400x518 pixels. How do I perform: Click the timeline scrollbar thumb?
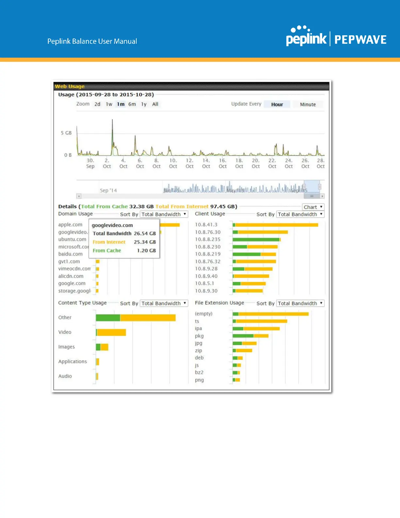point(312,196)
